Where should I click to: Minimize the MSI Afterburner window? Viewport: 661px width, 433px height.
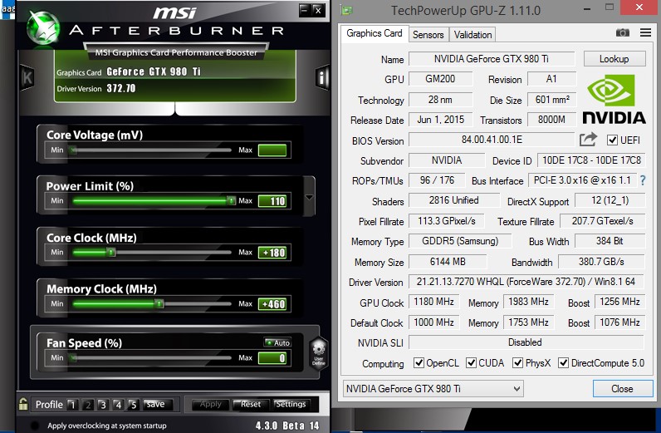point(305,10)
